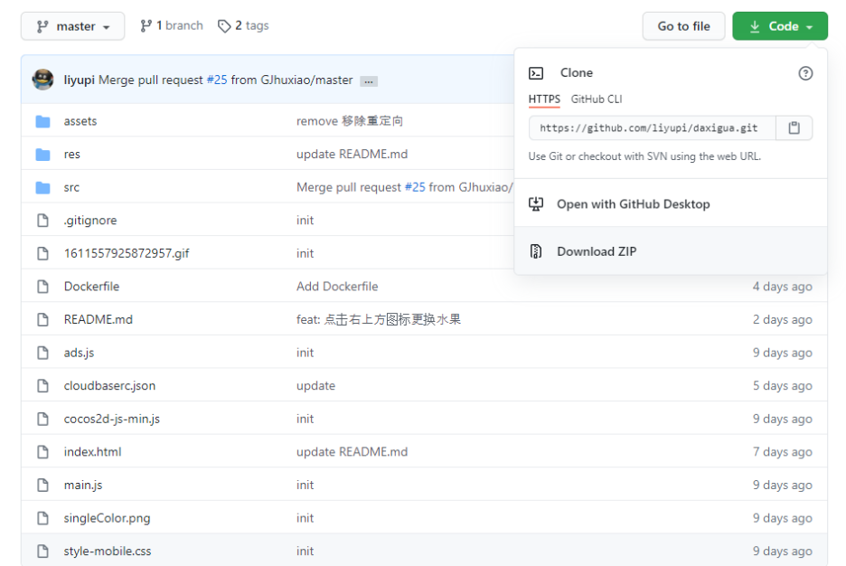Switch to the GitHub CLI tab
This screenshot has height=566, width=846.
click(597, 99)
